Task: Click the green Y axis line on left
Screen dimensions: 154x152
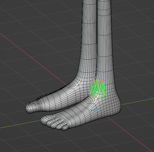Action: pos(20,124)
